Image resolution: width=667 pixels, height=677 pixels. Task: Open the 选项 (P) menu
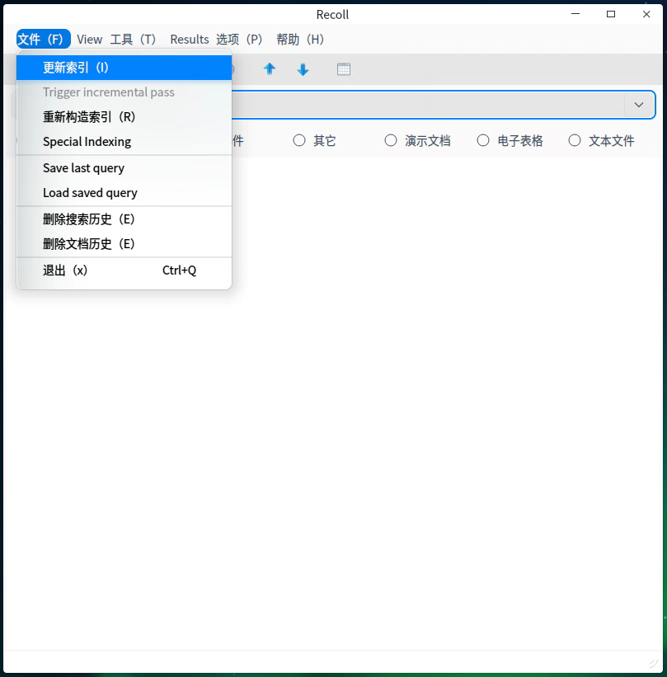pos(239,40)
